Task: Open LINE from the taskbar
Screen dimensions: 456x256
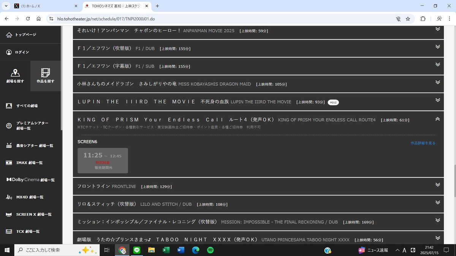Action: coord(137,250)
